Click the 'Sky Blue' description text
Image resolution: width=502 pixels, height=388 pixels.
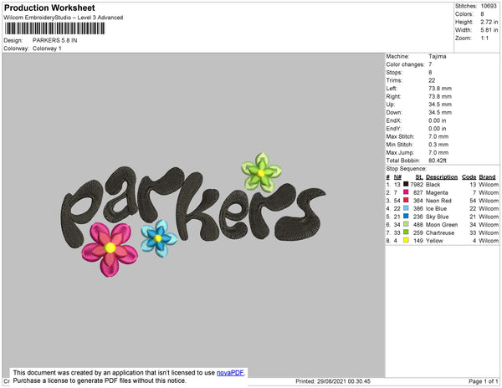(x=437, y=217)
